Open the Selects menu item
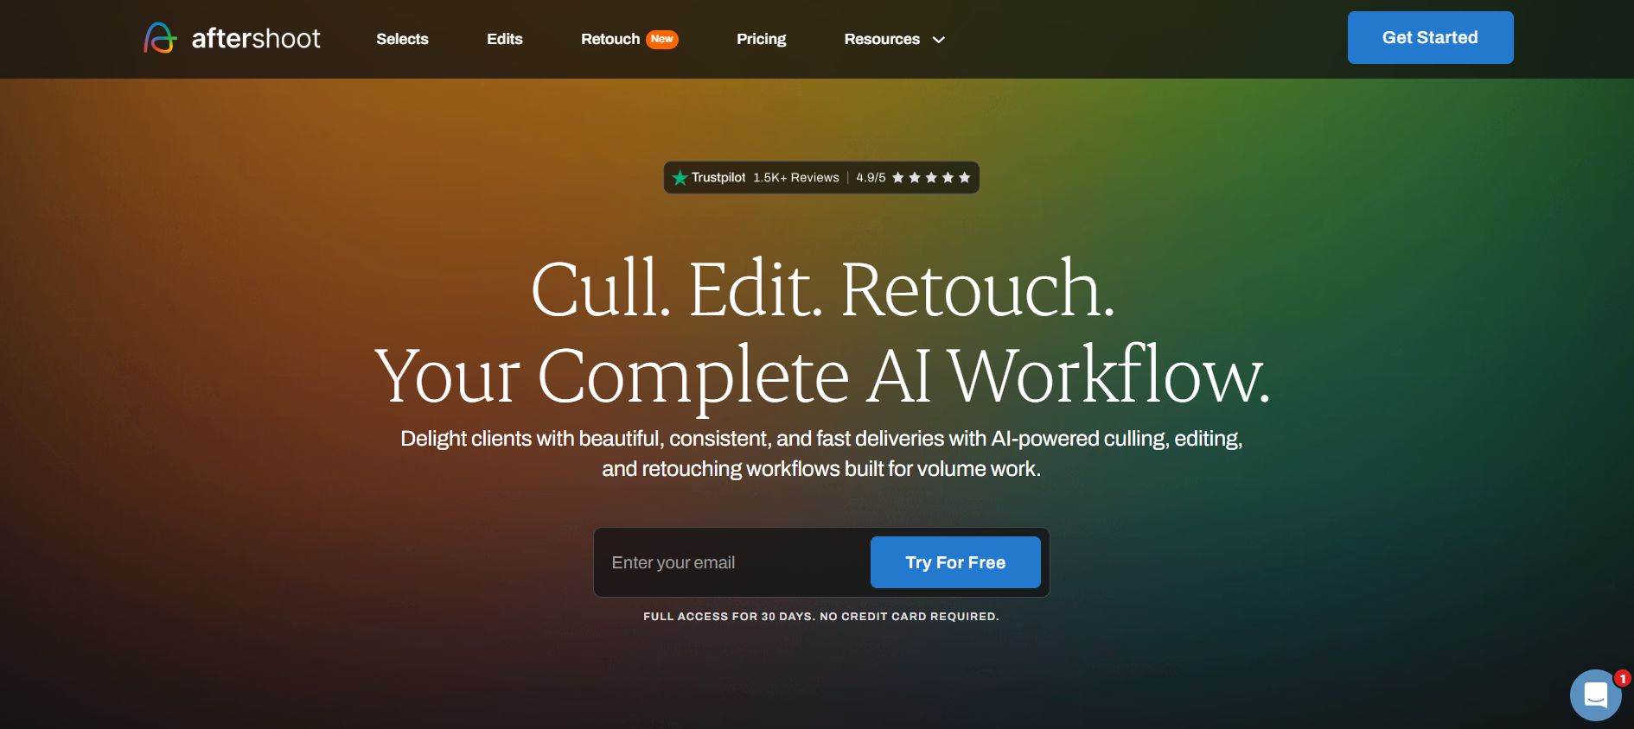 402,39
